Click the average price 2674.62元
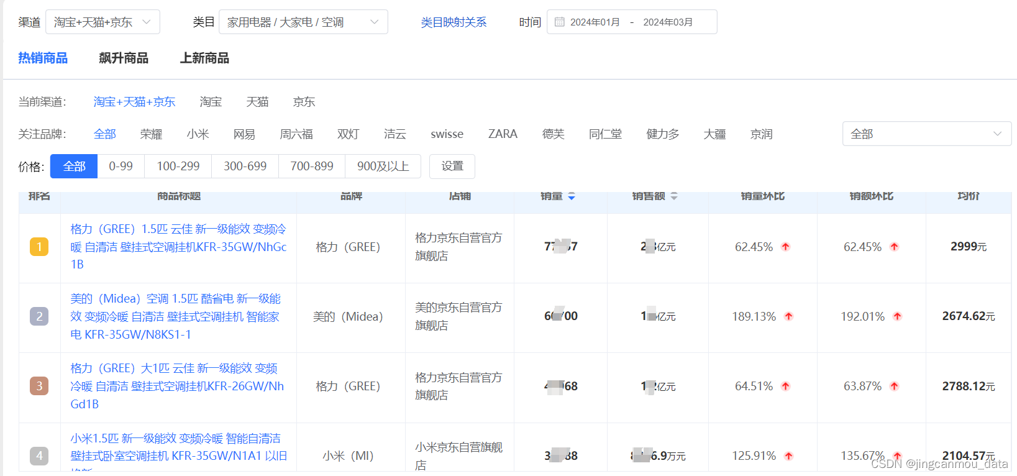The width and height of the screenshot is (1017, 476). 969,316
